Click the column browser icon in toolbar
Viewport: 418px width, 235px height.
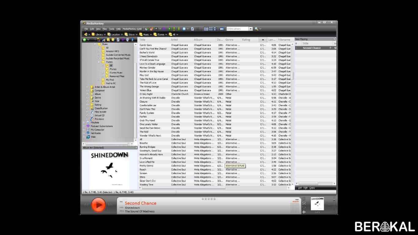point(222,29)
